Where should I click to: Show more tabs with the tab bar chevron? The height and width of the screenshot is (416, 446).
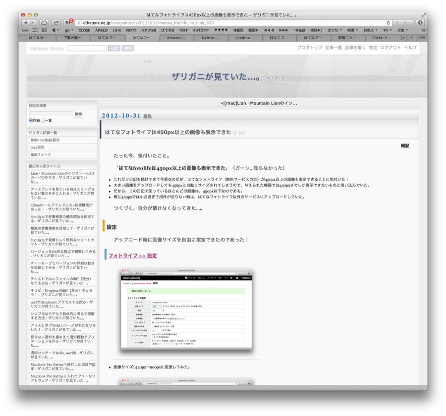[x=402, y=38]
